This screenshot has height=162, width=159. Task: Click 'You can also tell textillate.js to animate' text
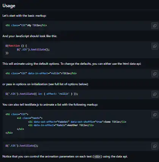pyautogui.click(x=50, y=104)
